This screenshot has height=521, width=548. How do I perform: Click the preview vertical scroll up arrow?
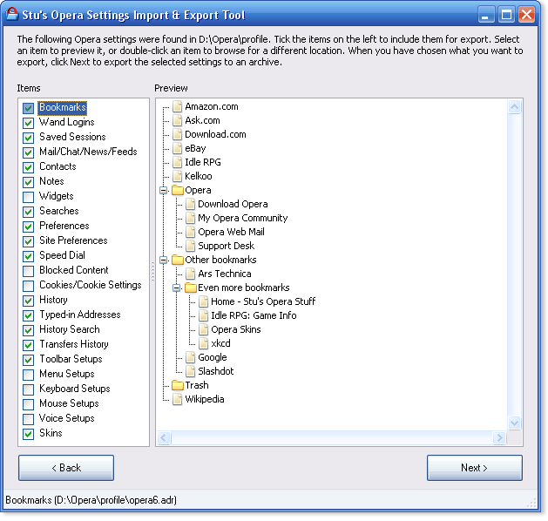[x=514, y=106]
